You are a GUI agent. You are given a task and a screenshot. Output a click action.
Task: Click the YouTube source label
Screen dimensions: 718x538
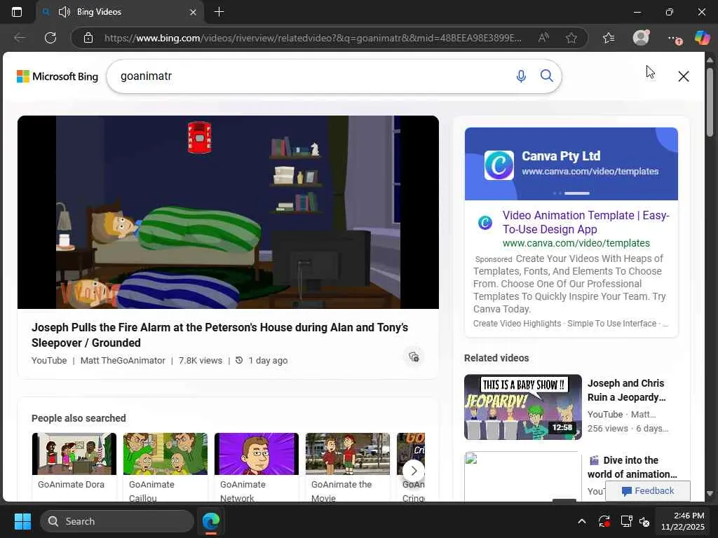coord(49,361)
